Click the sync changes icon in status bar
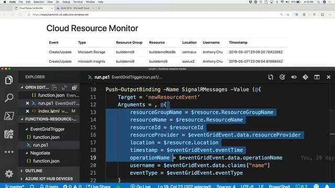 click(x=32, y=186)
